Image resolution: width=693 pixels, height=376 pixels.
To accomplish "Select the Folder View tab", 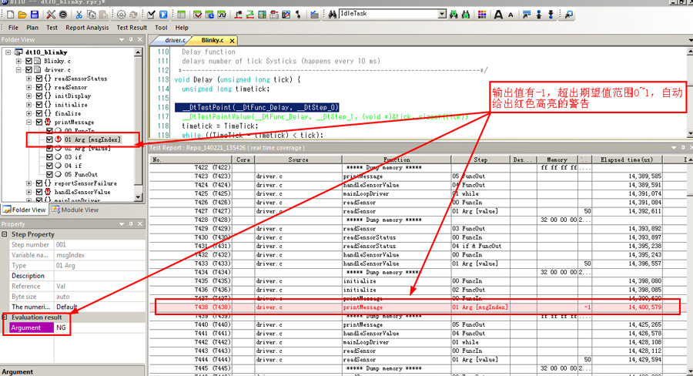I will 25,210.
